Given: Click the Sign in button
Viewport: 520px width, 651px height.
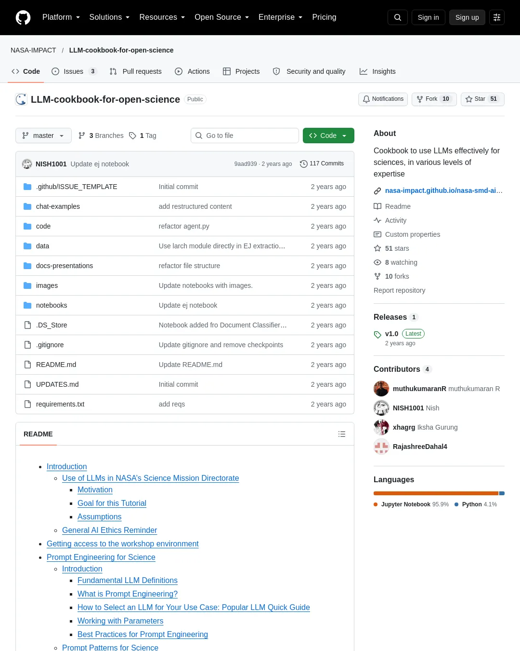Looking at the screenshot, I should tap(429, 17).
